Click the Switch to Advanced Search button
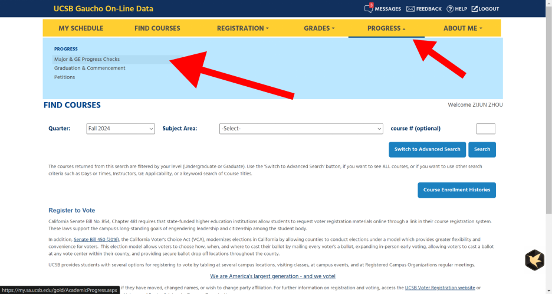Viewport: 552px width, 294px height. tap(427, 149)
